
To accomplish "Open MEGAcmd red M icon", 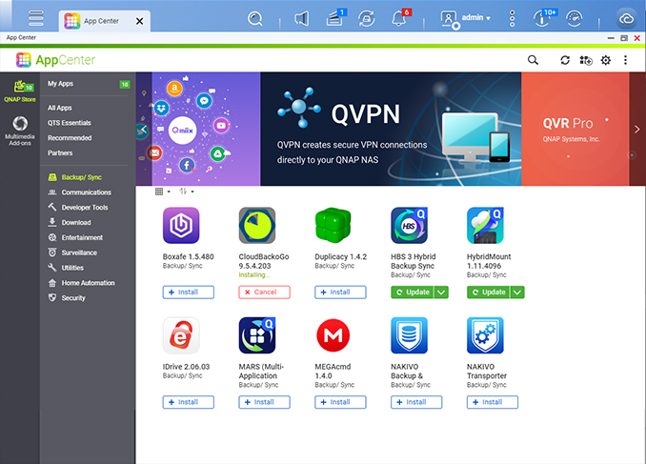I will [333, 335].
